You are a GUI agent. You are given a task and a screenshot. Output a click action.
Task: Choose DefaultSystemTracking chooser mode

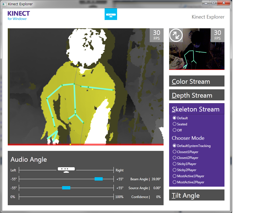click(192, 146)
